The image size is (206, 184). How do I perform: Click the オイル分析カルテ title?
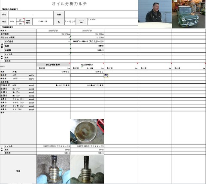69,4
